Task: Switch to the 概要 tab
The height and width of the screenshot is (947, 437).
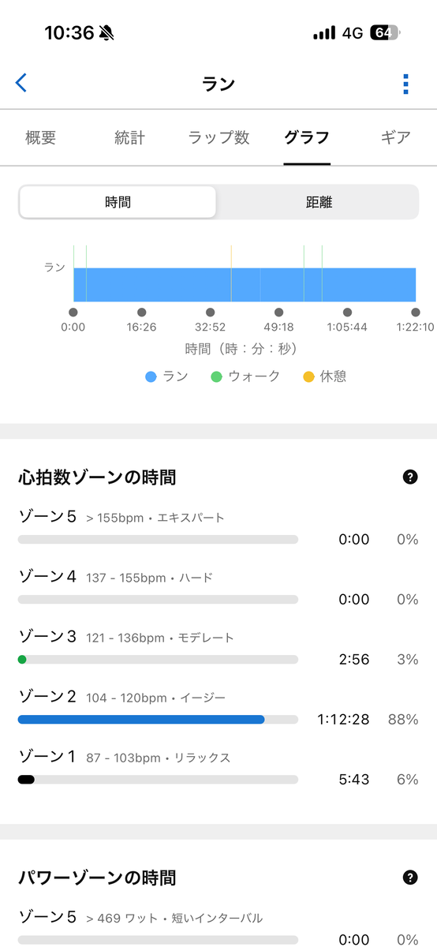Action: 41,137
